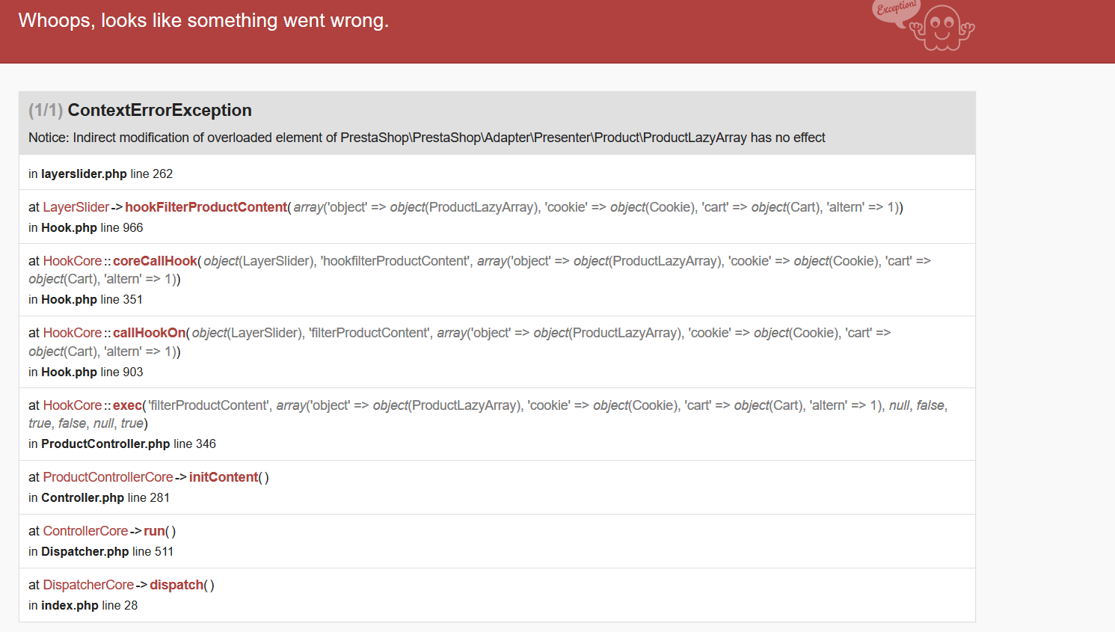Click the HookCore class before exec
This screenshot has height=632, width=1115.
point(73,405)
